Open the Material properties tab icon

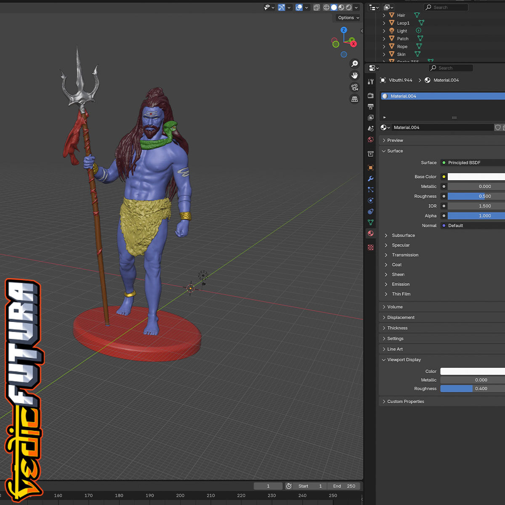click(x=371, y=234)
